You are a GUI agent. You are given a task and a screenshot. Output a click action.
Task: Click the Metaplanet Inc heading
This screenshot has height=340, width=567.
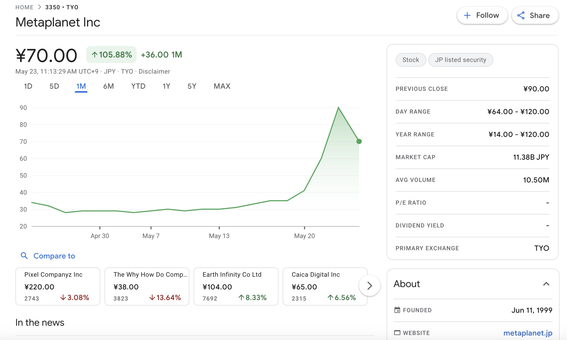tap(58, 22)
